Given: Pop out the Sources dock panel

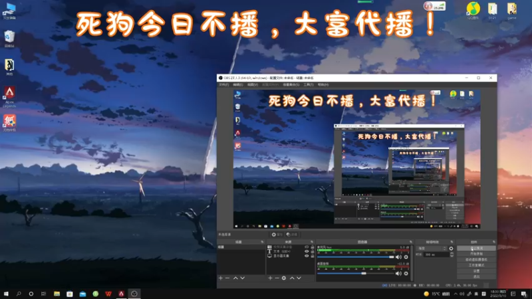Looking at the screenshot, I should (312, 242).
